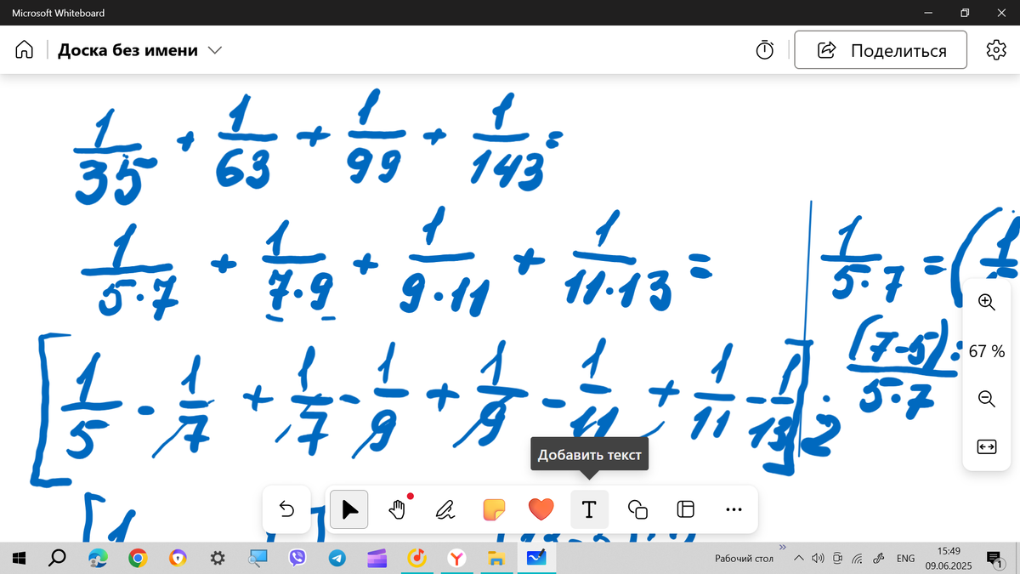Viewport: 1020px width, 574px height.
Task: Open the notification center
Action: [994, 558]
